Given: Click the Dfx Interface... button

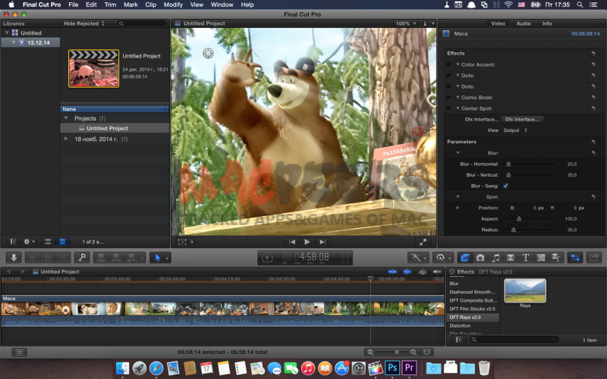Looking at the screenshot, I should click(522, 119).
